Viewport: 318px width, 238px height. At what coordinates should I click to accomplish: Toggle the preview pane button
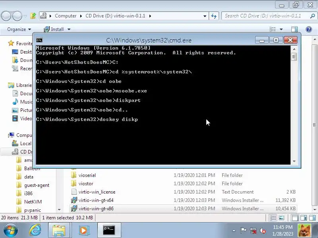[x=295, y=29]
